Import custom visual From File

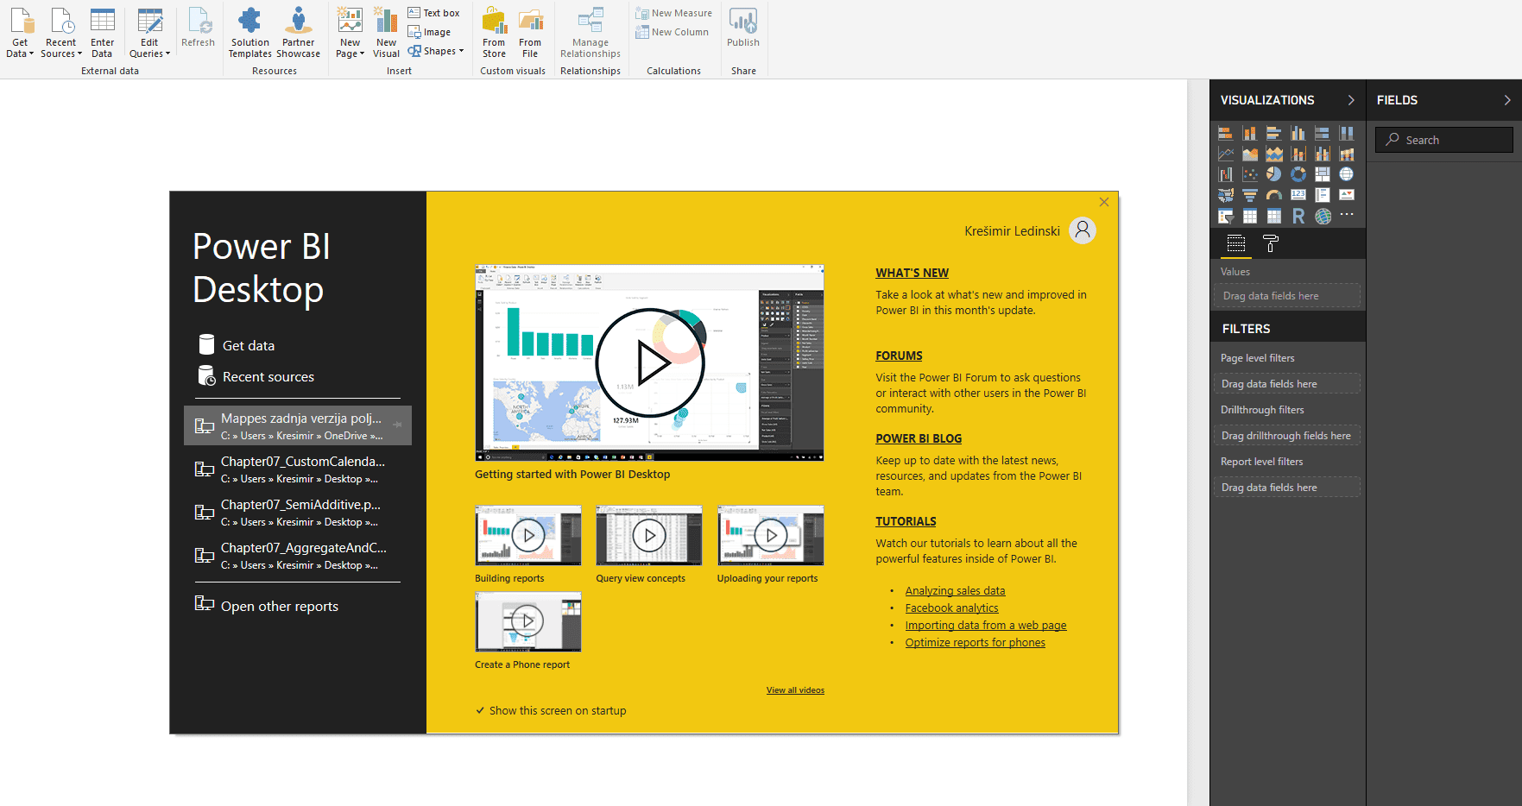click(x=530, y=33)
